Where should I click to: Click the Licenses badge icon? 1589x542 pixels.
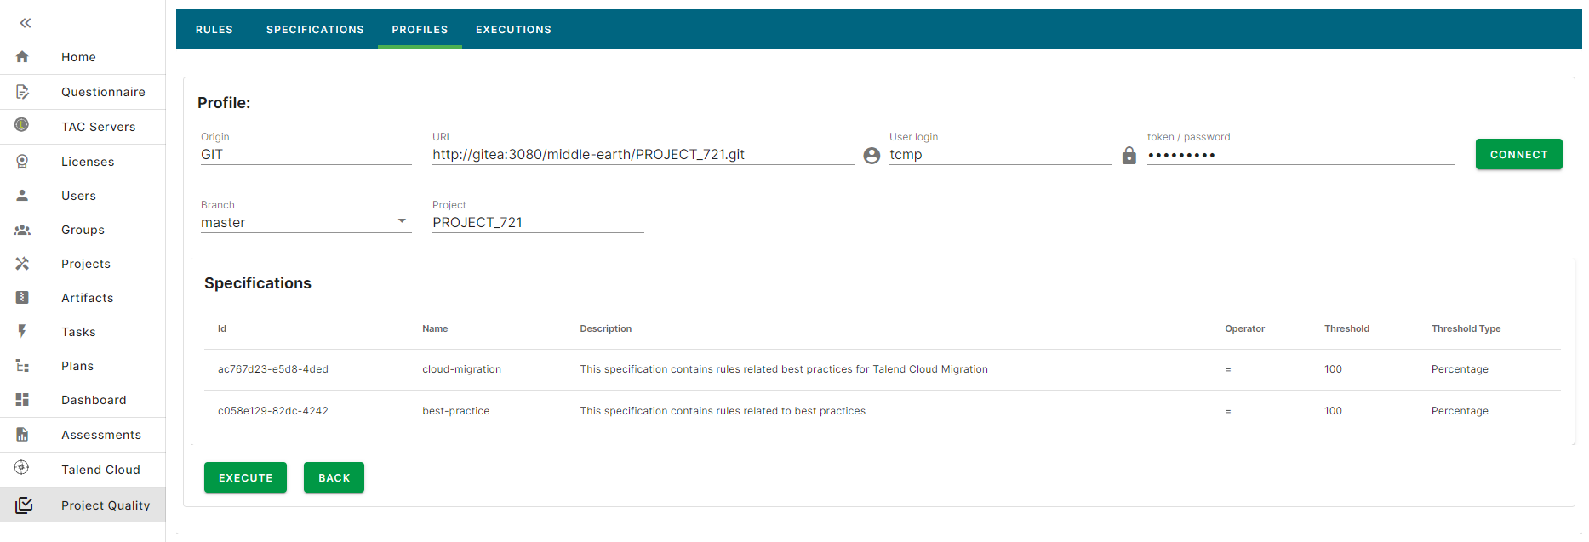22,162
